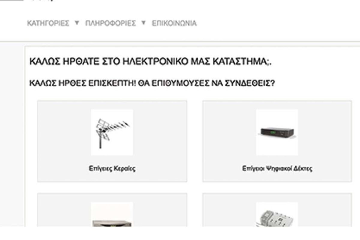Expand the arrow beside ΚΑΤΗΓΟΡΙΕΣ
Viewport: 360px width, 240px height.
77,23
